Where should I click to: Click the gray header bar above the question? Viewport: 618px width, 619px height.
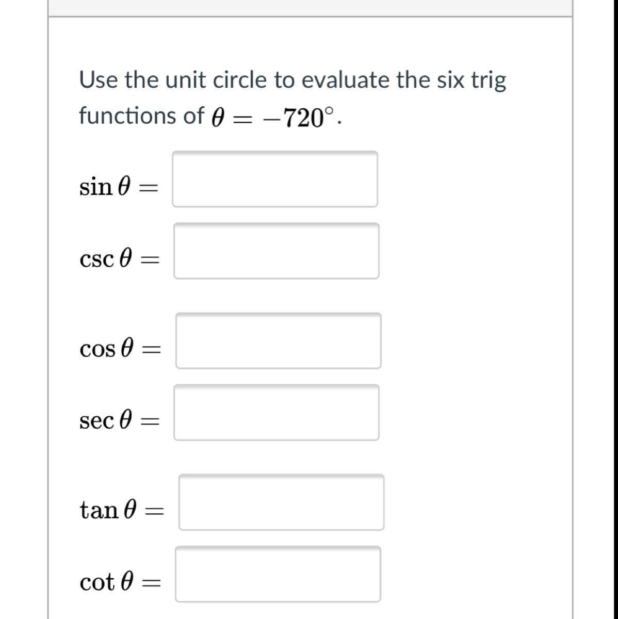tap(310, 8)
